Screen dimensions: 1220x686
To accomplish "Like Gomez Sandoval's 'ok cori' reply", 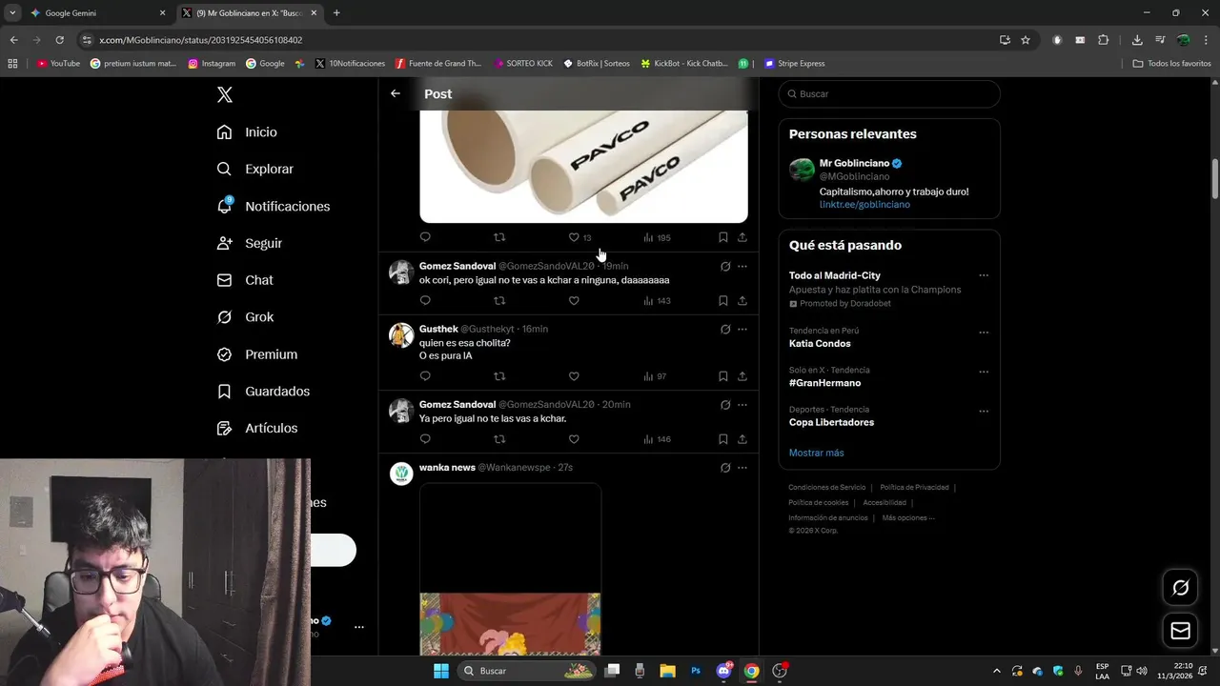I will click(x=574, y=301).
